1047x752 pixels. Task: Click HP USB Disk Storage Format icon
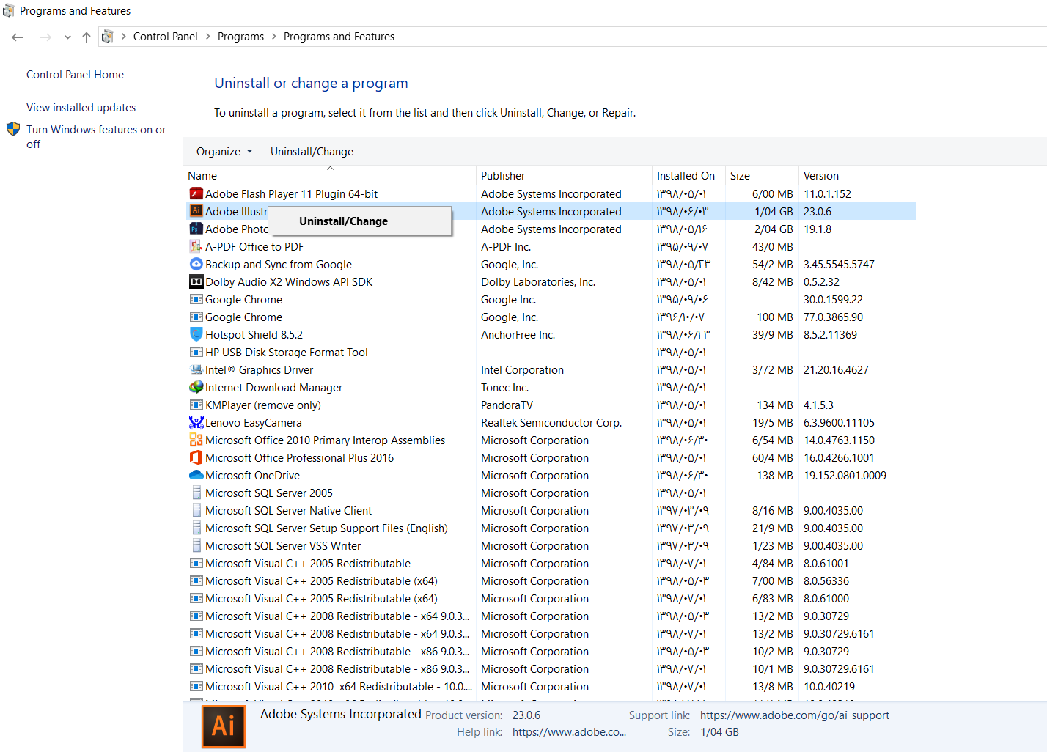(x=196, y=352)
